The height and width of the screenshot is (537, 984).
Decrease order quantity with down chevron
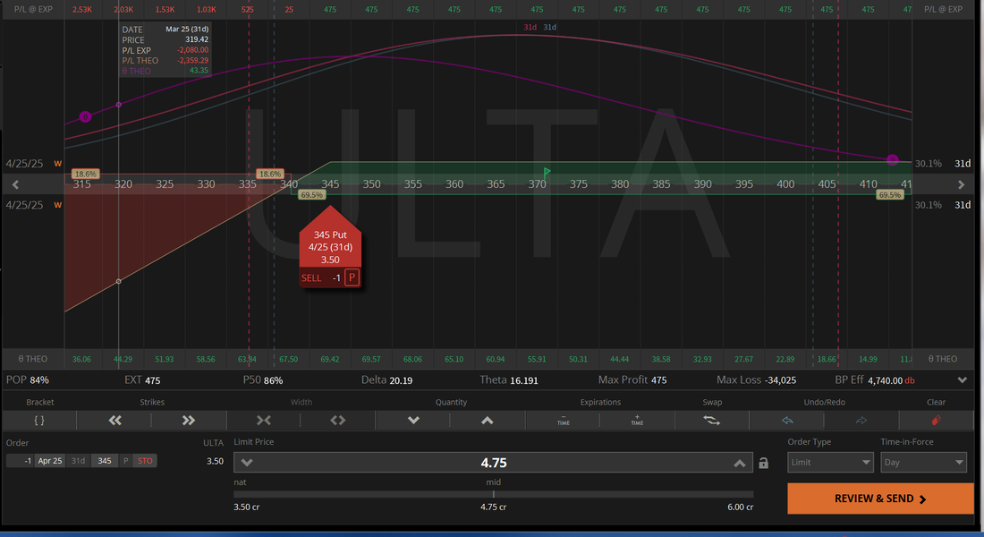413,420
